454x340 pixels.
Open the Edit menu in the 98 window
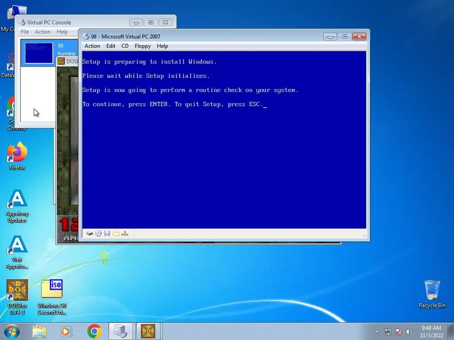(110, 46)
